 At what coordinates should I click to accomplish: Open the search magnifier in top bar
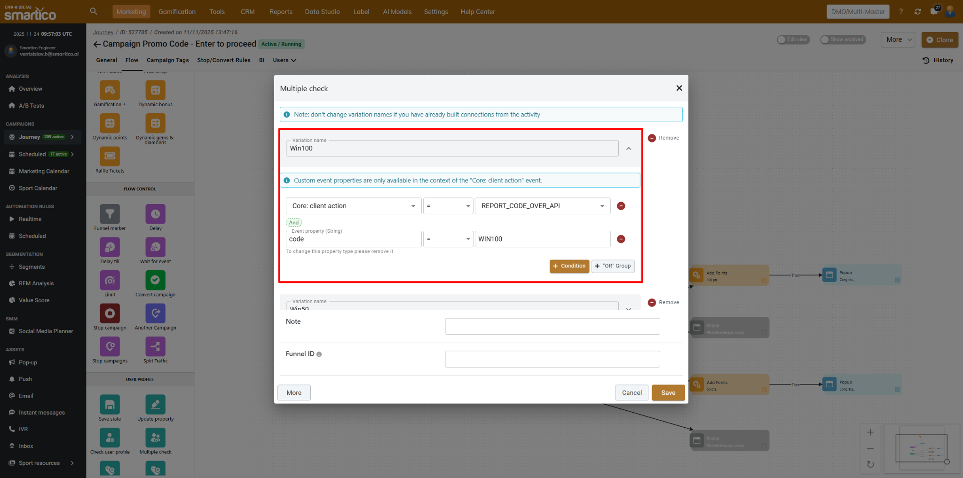click(94, 11)
